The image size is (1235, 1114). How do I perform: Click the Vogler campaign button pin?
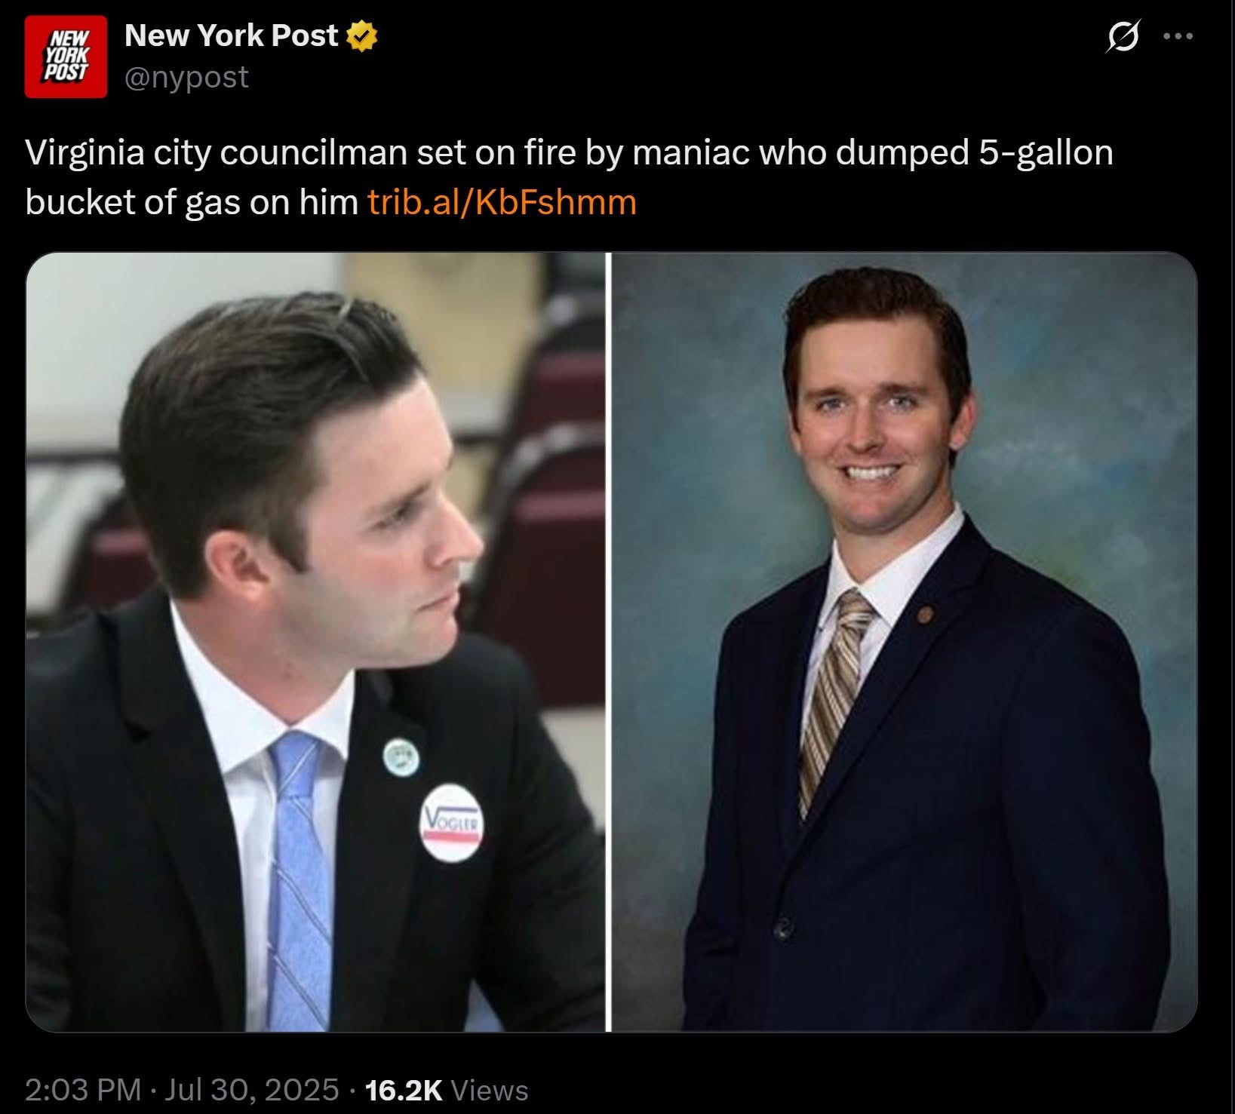[451, 823]
